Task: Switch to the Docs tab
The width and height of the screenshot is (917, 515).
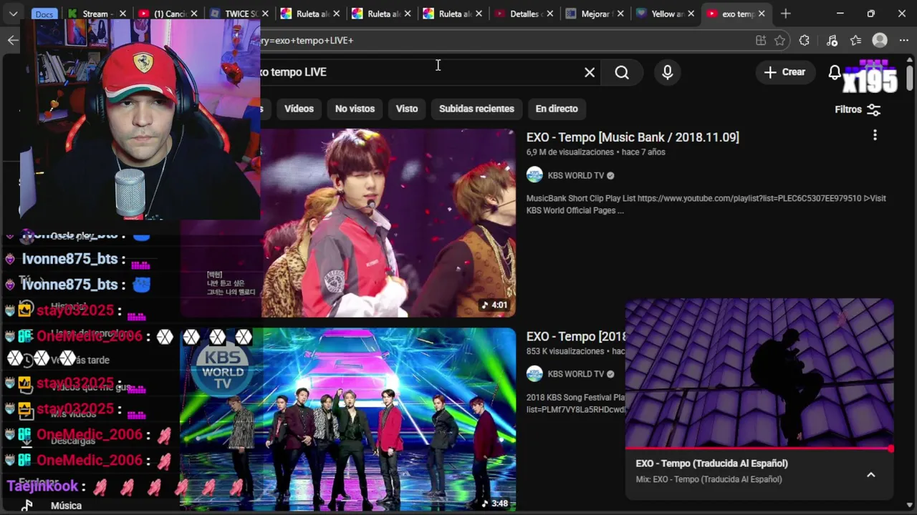Action: pos(44,14)
